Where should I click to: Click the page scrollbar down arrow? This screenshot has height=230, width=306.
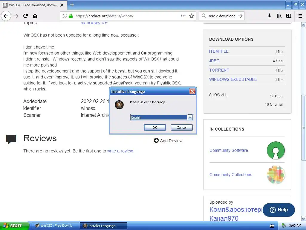[x=304, y=218]
